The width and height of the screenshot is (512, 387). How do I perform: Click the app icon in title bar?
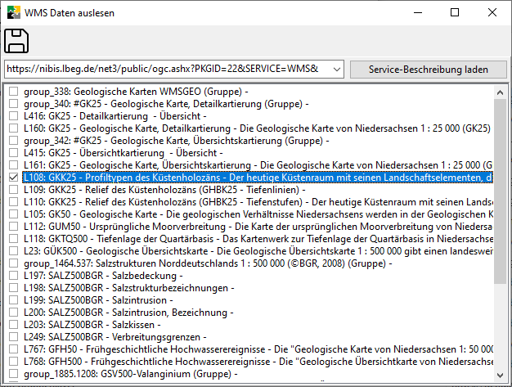pyautogui.click(x=12, y=12)
